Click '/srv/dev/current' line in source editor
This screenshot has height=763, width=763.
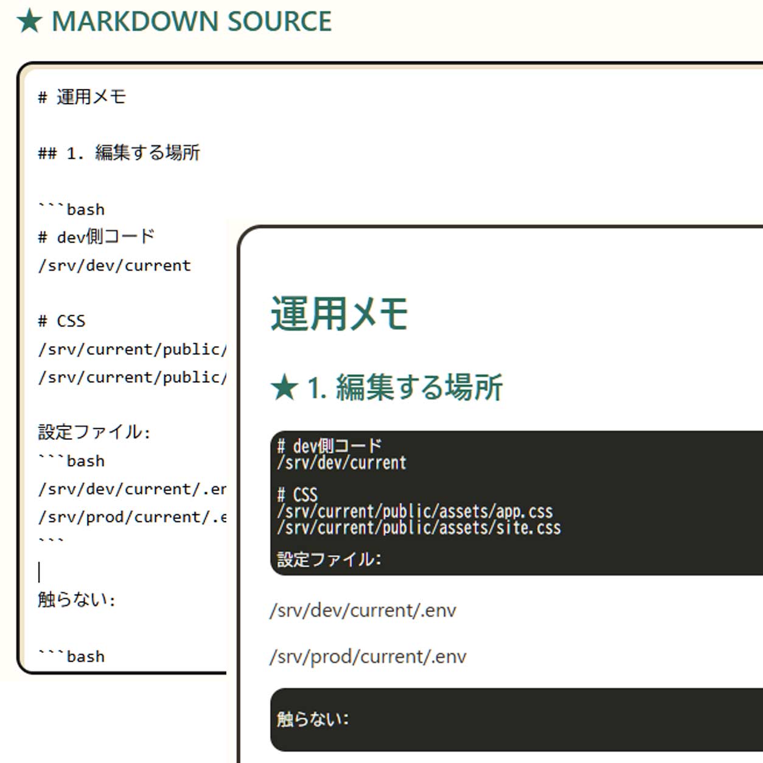114,266
